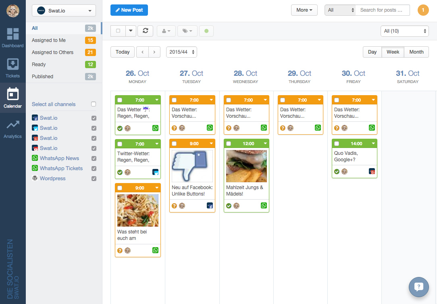
Task: Toggle the Select all channels checkbox
Action: coord(94,104)
